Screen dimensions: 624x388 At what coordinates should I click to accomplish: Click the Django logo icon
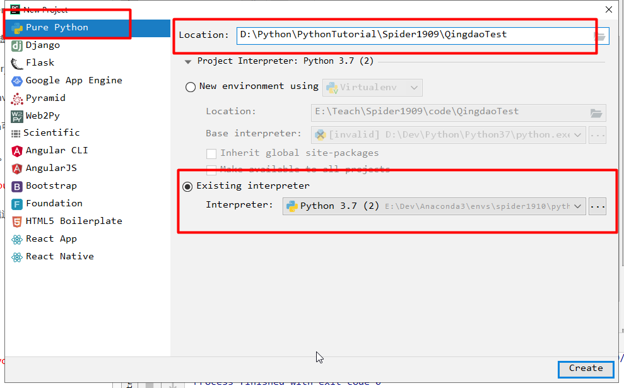pyautogui.click(x=16, y=46)
